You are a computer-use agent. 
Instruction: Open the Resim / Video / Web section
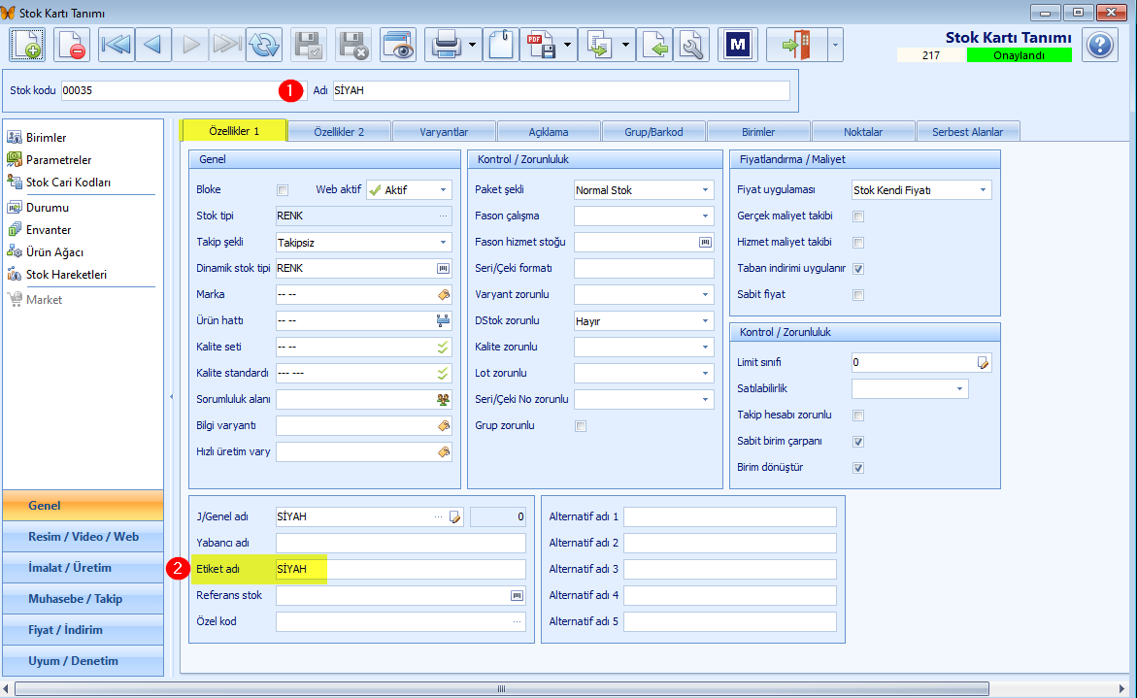(x=84, y=537)
